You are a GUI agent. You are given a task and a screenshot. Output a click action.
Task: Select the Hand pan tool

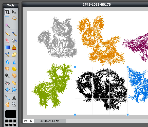(x=7, y=104)
